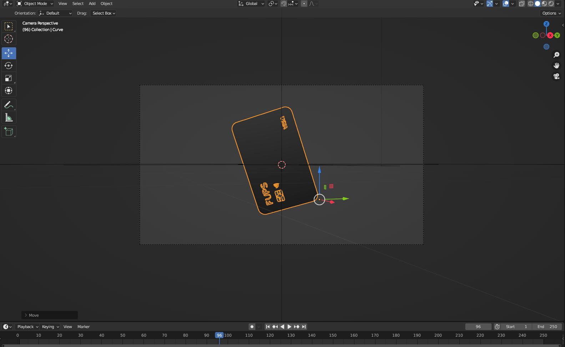This screenshot has height=347, width=565.
Task: Select the Select Box tool
Action: [9, 27]
